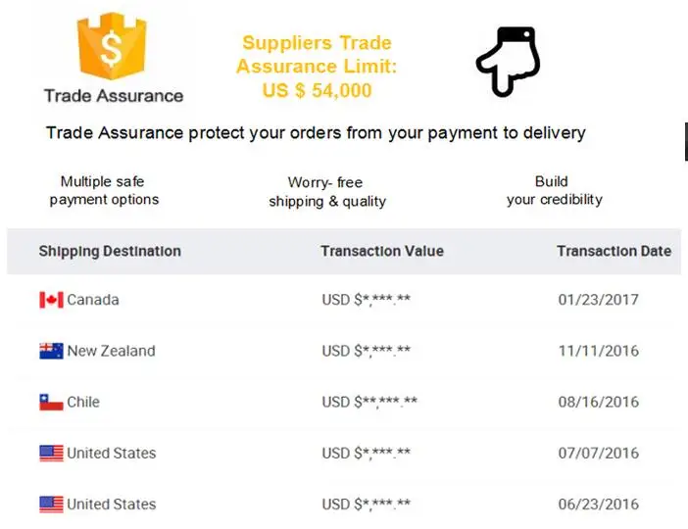Click the Trade Assurance protect your orders tagline

[x=316, y=132]
